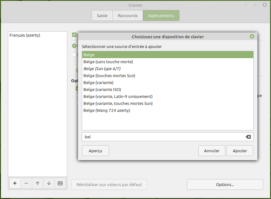
Task: Click "Réinitialiser aux valeurs par défaut"
Action: 109,184
